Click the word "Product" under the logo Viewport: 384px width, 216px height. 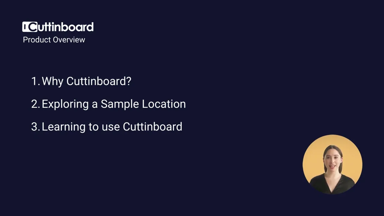click(x=33, y=40)
